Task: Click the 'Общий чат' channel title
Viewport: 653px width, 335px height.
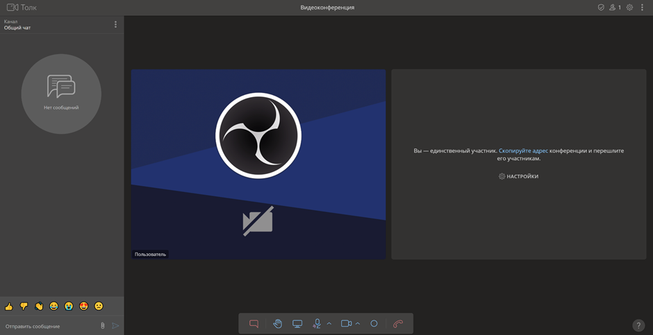Action: [17, 28]
